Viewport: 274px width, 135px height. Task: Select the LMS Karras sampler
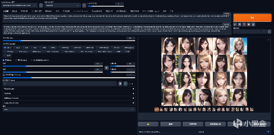[x=9, y=51]
